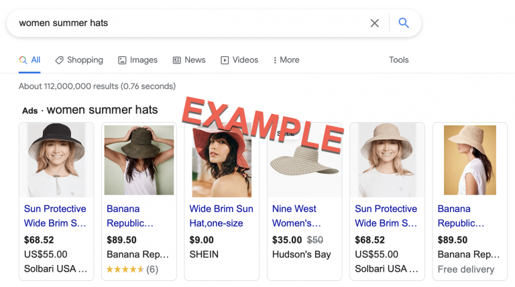Image resolution: width=515 pixels, height=287 pixels.
Task: Open the last Banana Republic straw hat image
Action: coord(470,160)
